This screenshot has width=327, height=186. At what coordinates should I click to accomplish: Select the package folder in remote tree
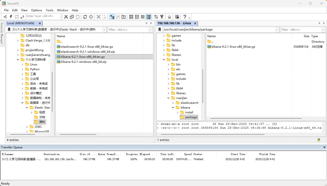(x=189, y=117)
